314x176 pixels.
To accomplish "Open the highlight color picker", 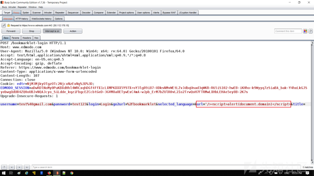I will 305,31.
